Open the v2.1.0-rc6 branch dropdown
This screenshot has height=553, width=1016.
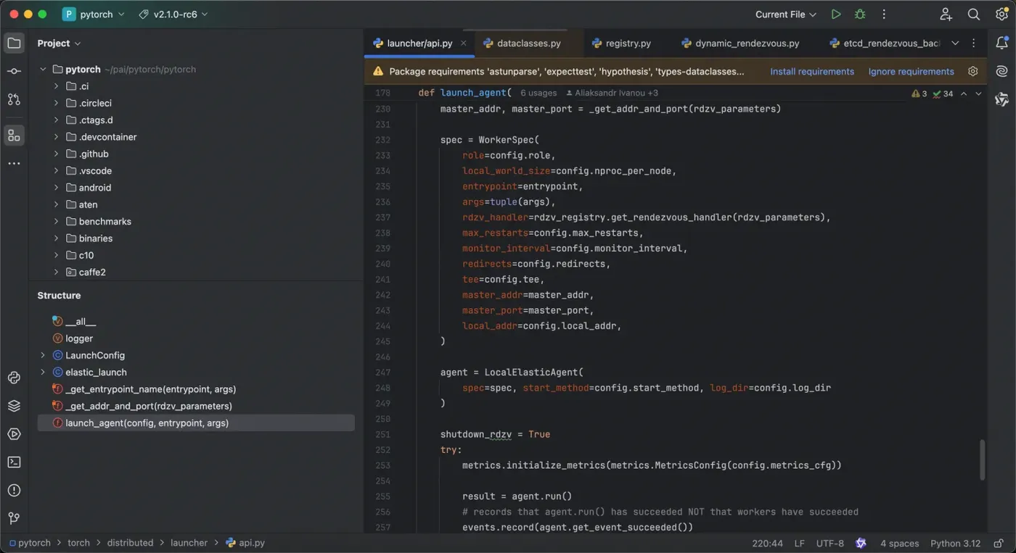173,14
